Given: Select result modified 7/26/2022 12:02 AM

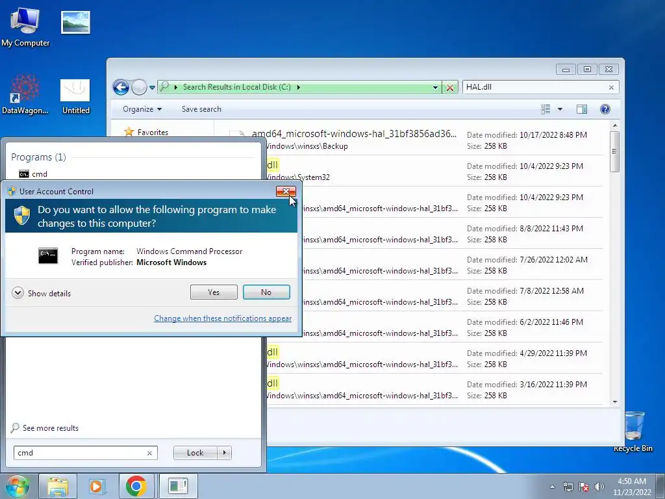Looking at the screenshot, I should [x=452, y=265].
